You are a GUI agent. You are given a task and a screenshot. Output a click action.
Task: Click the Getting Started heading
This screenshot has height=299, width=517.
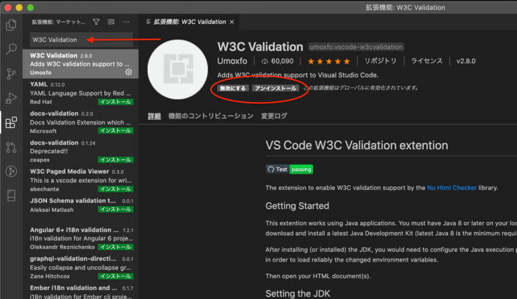pos(297,206)
